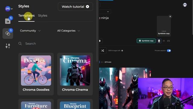The height and width of the screenshot is (109, 193).
Task: Click the page scrollbar at right edge
Action: 192,17
